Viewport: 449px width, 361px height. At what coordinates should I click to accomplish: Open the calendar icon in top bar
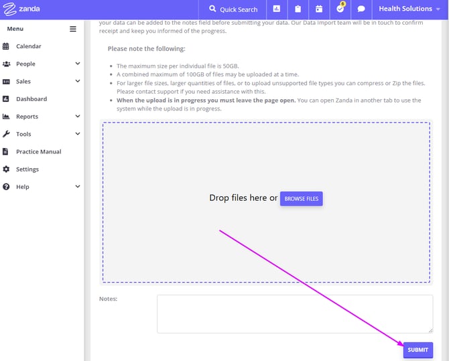click(x=319, y=9)
